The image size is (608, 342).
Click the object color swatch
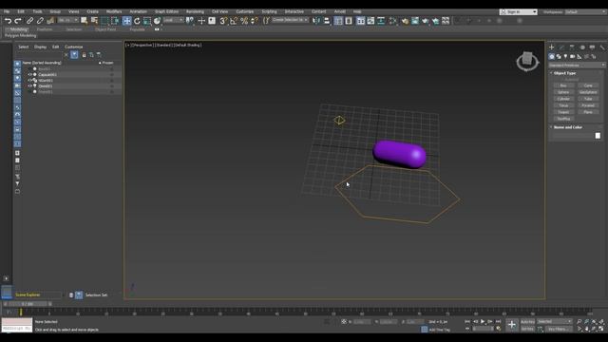pos(598,136)
